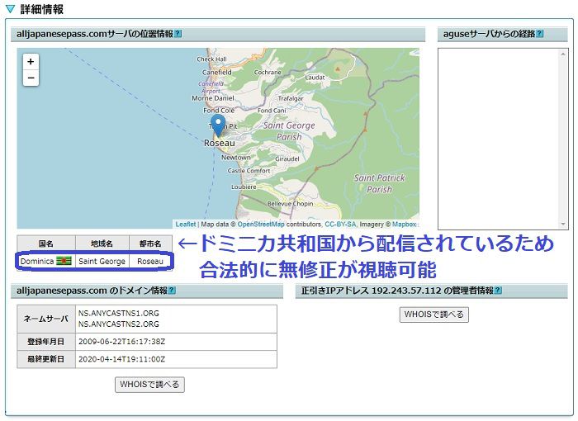Select last update 2020-04-14T19:11:00Z
Image resolution: width=578 pixels, height=421 pixels.
[x=121, y=359]
